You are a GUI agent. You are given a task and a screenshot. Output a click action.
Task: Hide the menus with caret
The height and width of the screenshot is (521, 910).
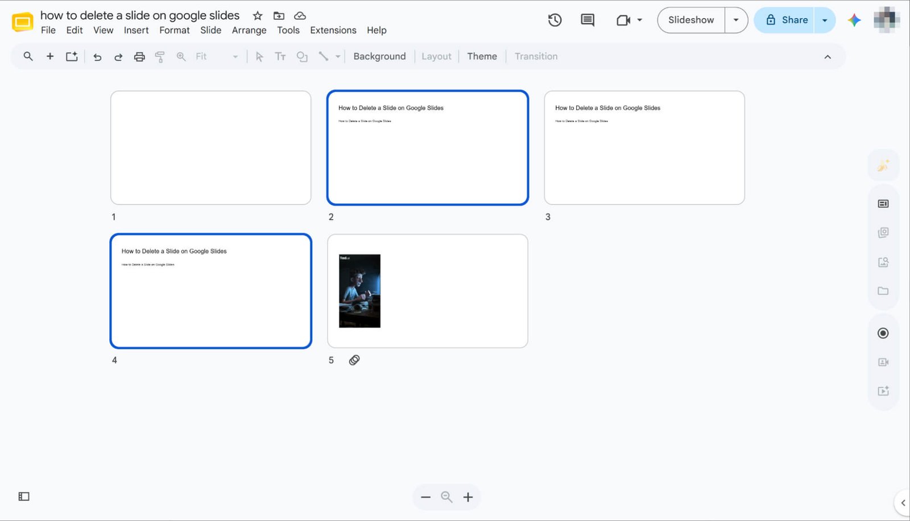coord(828,57)
